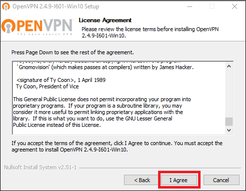This screenshot has width=246, height=191.
Task: Click the Ty Coon, President of Vice line
Action: 47,86
